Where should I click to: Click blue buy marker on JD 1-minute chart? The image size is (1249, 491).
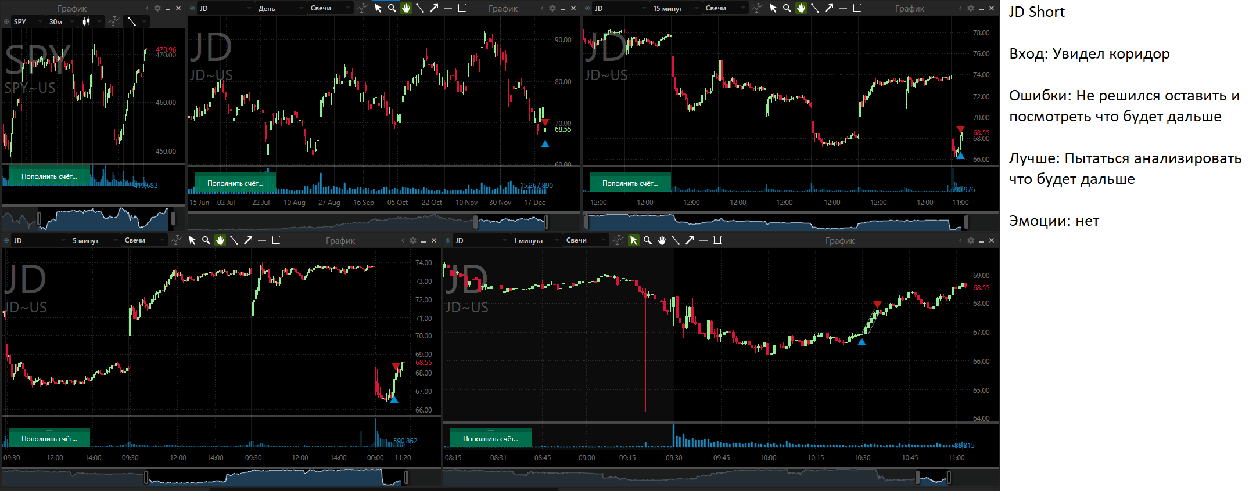(862, 342)
